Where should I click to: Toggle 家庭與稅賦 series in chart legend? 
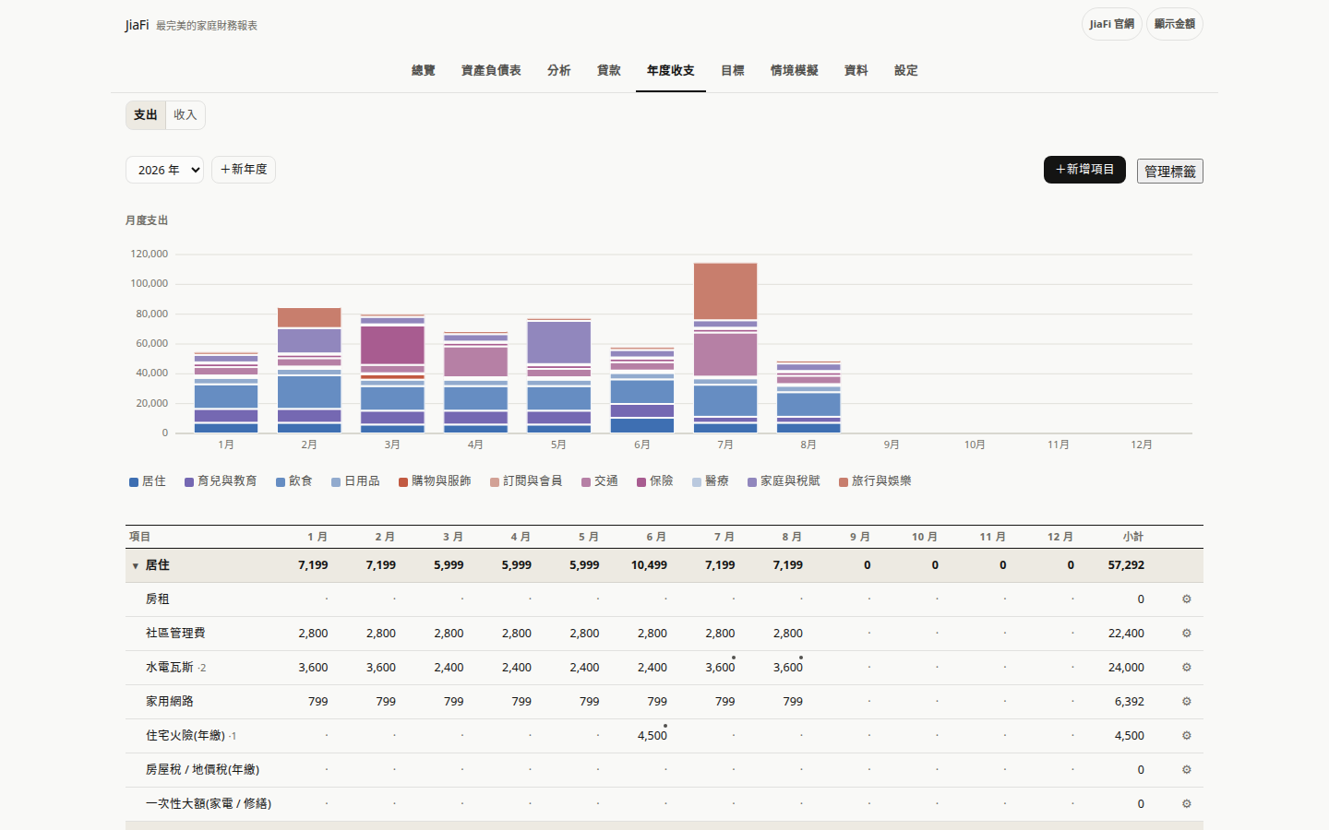(x=784, y=481)
